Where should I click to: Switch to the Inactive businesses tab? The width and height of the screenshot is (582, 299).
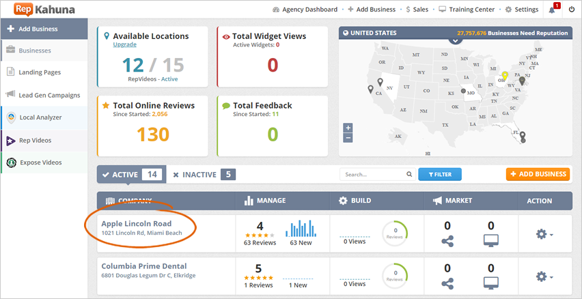pyautogui.click(x=203, y=174)
